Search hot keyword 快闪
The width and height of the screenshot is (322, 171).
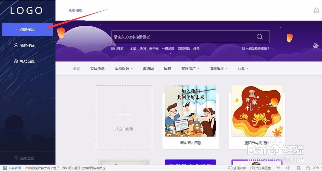(143, 49)
